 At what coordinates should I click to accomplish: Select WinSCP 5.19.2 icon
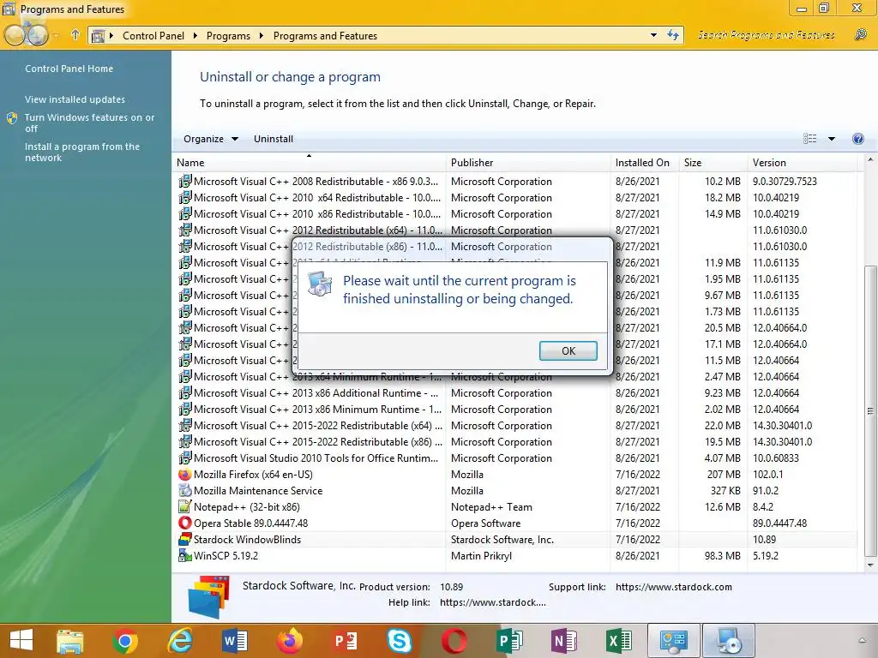(x=185, y=555)
